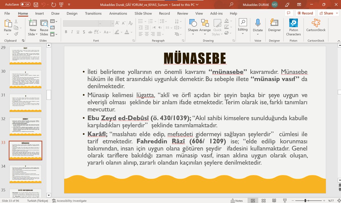Click the Undo arrow in the title bar

point(44,5)
